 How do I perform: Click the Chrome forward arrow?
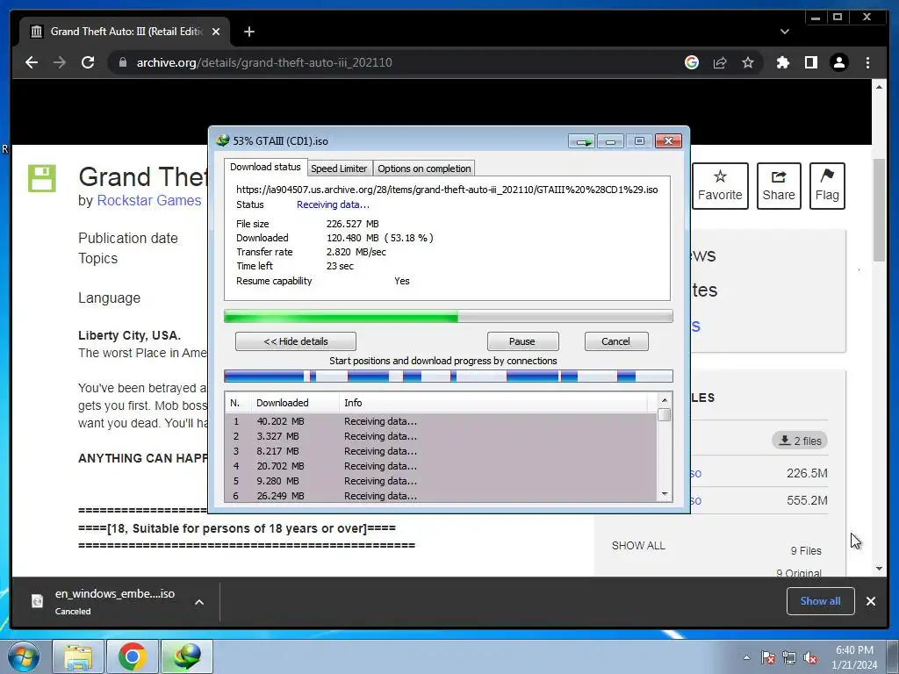coord(60,62)
